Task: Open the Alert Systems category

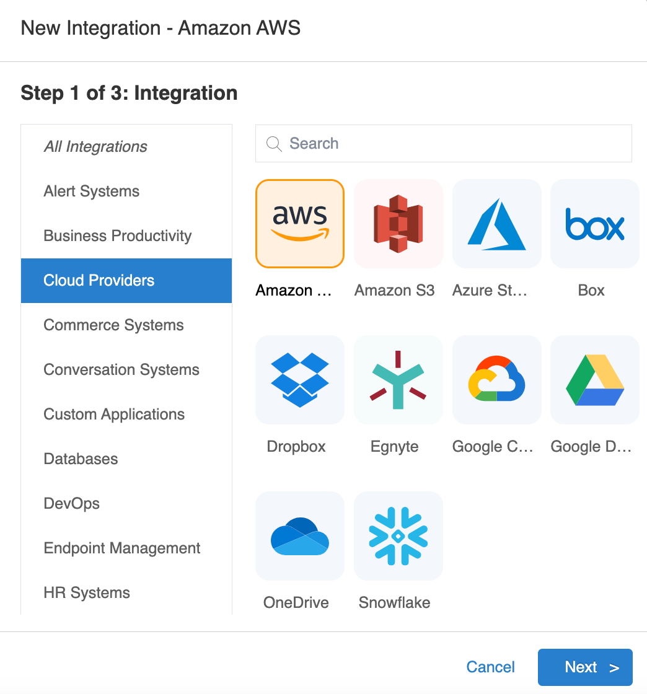Action: [x=92, y=191]
